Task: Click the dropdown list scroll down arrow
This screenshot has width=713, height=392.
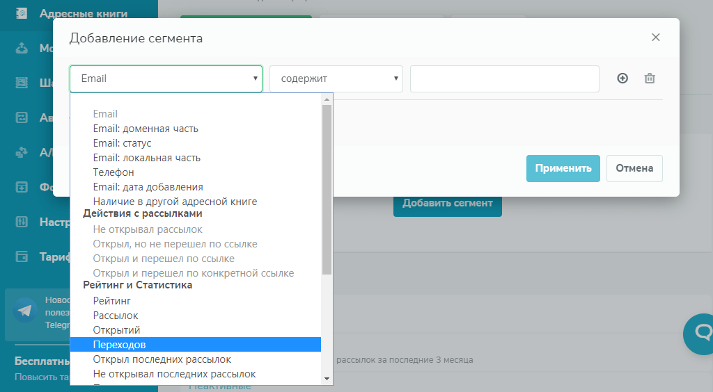Action: (x=327, y=379)
